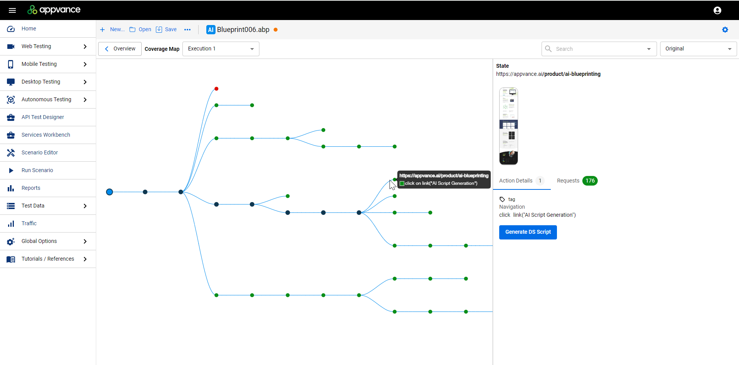Click the tag icon in Action Details
Screen dimensions: 739x365
(502, 199)
